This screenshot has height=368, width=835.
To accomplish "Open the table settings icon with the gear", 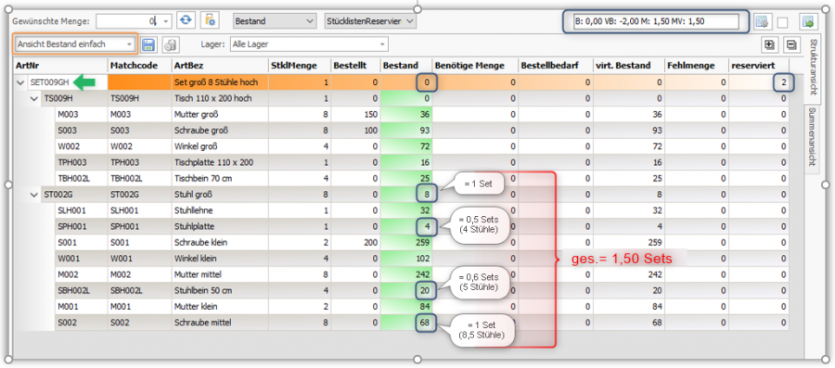I will point(763,22).
